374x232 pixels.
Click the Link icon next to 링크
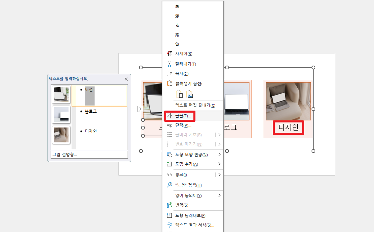click(x=169, y=175)
